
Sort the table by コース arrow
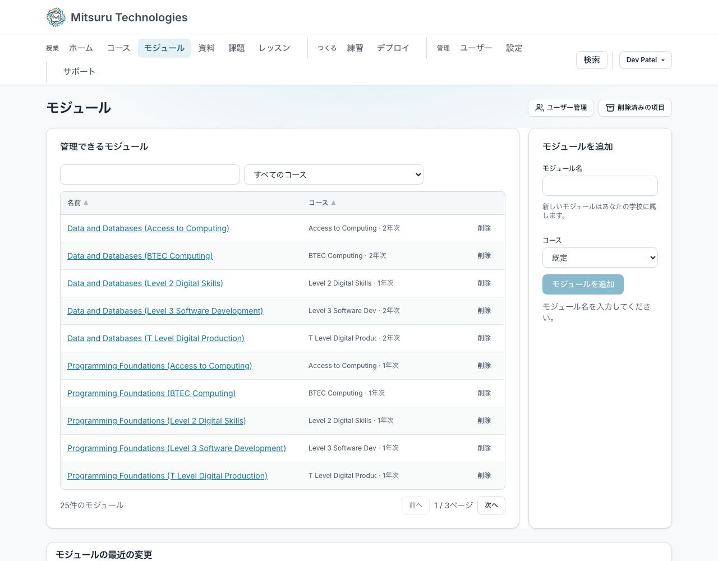[x=333, y=203]
